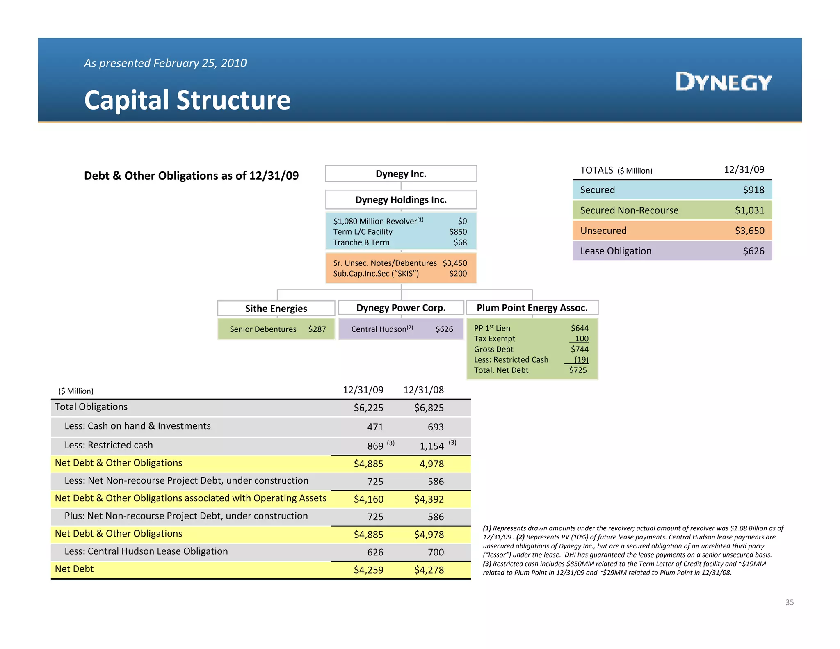Click the Tranche B Term line
Screen dimensions: 840x649
400,242
